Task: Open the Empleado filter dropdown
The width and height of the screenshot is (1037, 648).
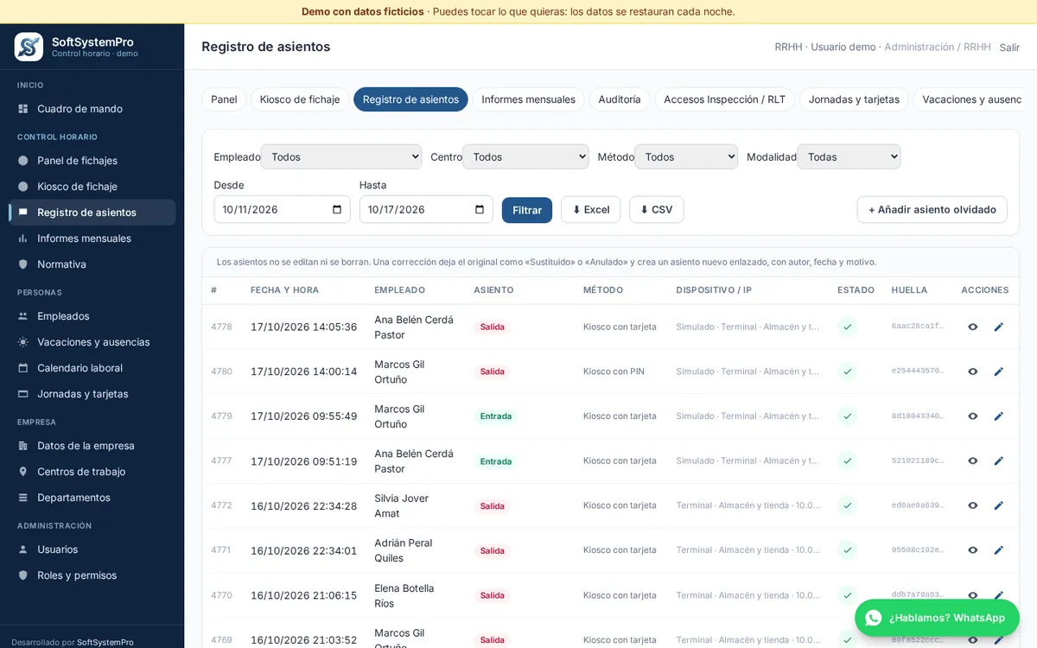Action: coord(341,156)
